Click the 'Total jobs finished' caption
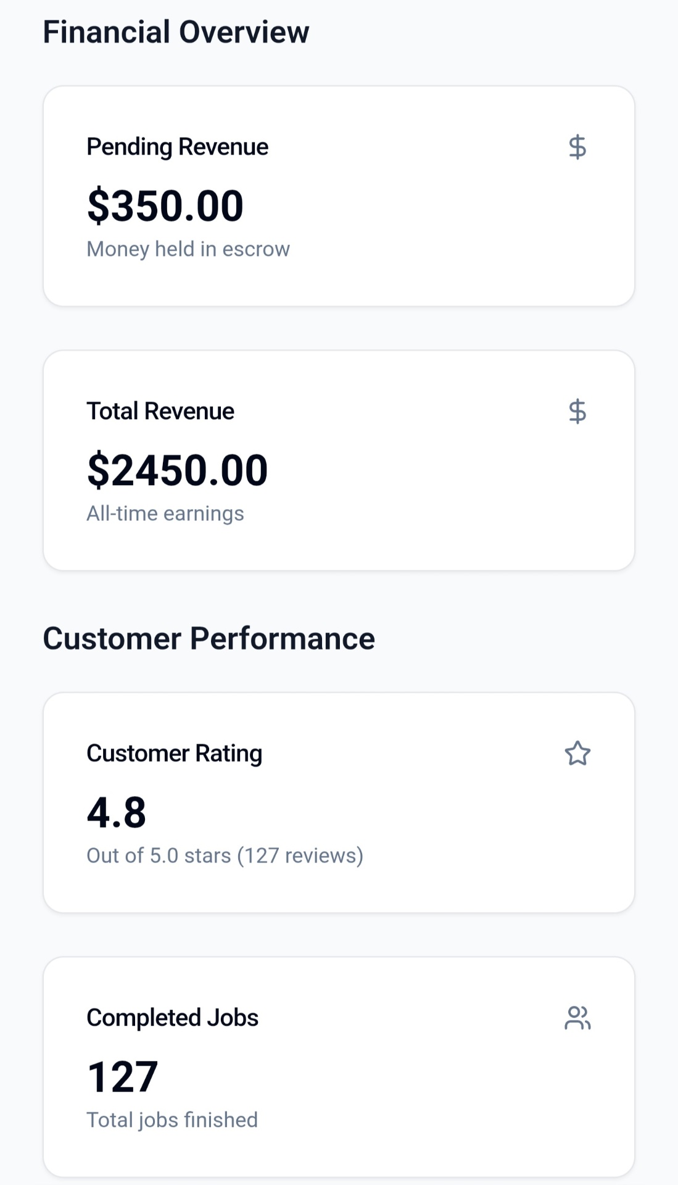Viewport: 678px width, 1185px height. tap(172, 1120)
